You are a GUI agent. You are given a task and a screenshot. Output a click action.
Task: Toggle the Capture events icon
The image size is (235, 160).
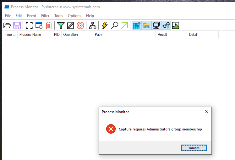pyautogui.click(x=29, y=25)
